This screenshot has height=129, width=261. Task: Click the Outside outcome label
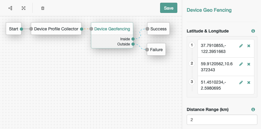click(x=124, y=44)
